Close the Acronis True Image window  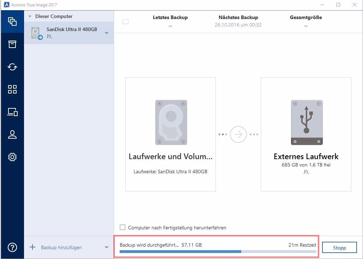[355, 5]
